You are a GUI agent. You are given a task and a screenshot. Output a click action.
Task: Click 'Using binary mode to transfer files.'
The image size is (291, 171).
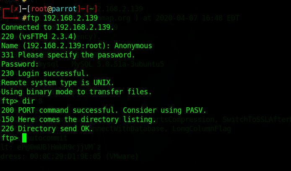(x=76, y=92)
